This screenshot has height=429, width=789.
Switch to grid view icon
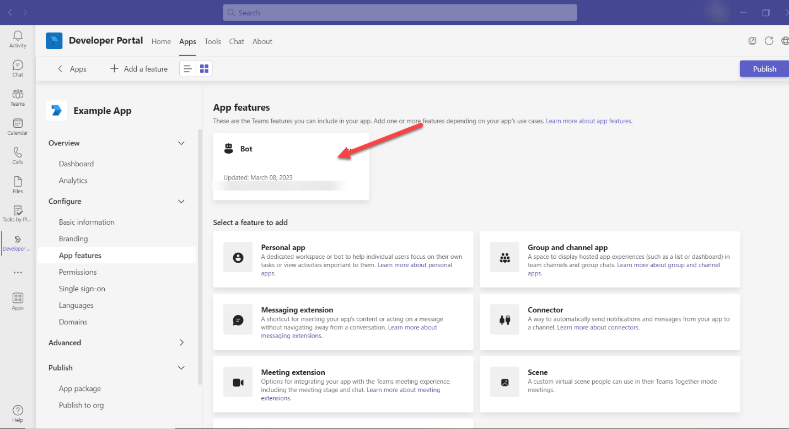205,69
